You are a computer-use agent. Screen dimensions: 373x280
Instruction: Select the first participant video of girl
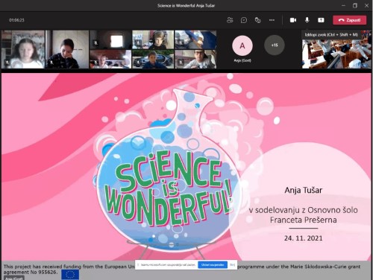(23, 49)
